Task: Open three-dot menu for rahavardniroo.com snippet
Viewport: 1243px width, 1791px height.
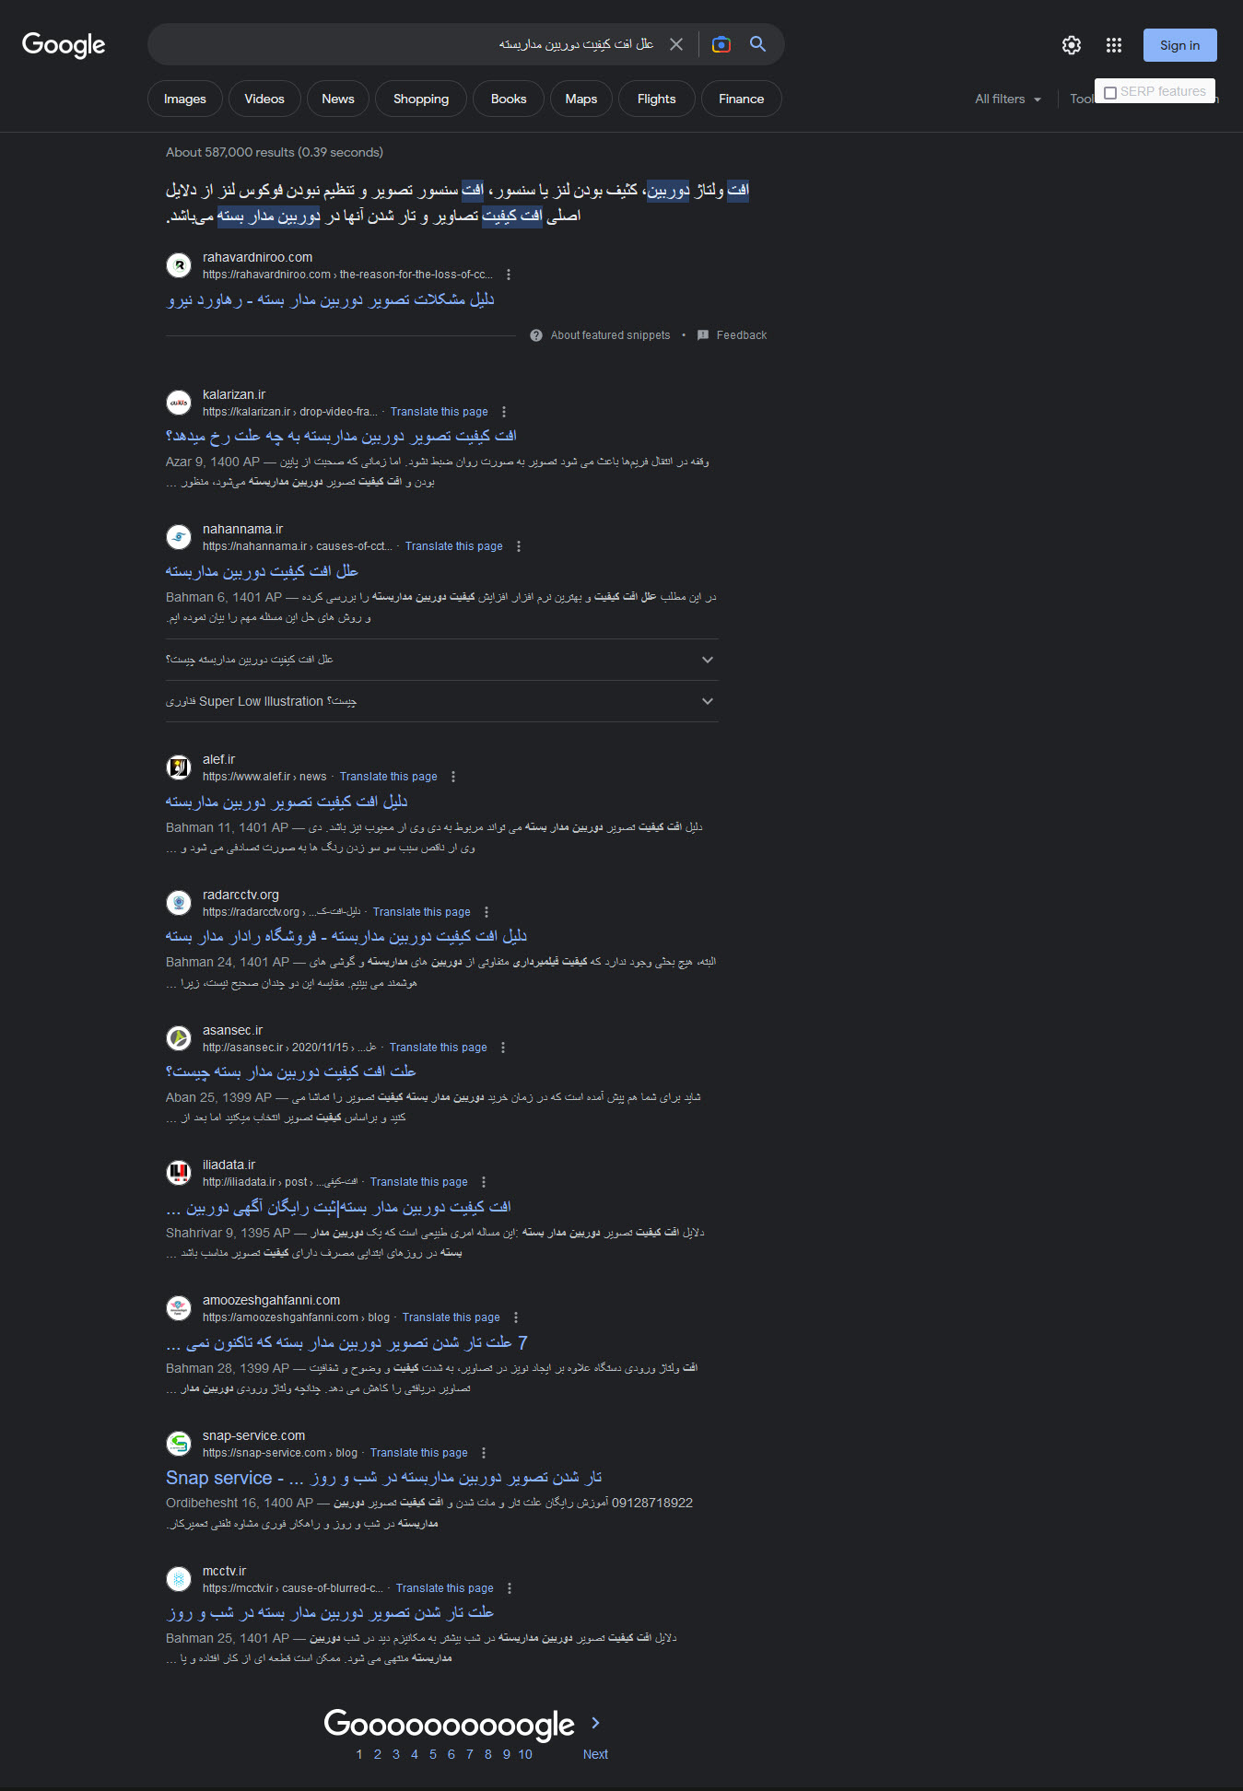Action: coord(509,275)
